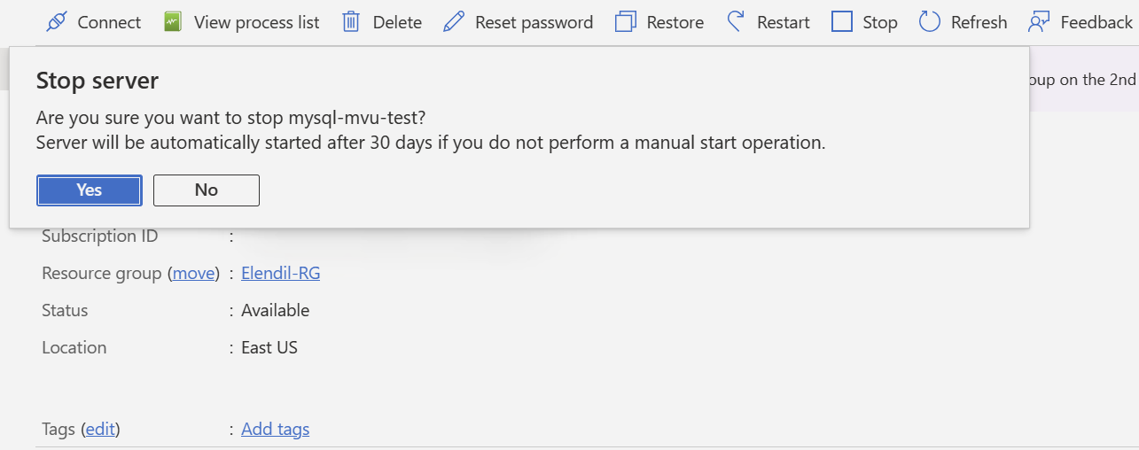The image size is (1139, 450).
Task: Open the View process list icon
Action: (x=173, y=22)
